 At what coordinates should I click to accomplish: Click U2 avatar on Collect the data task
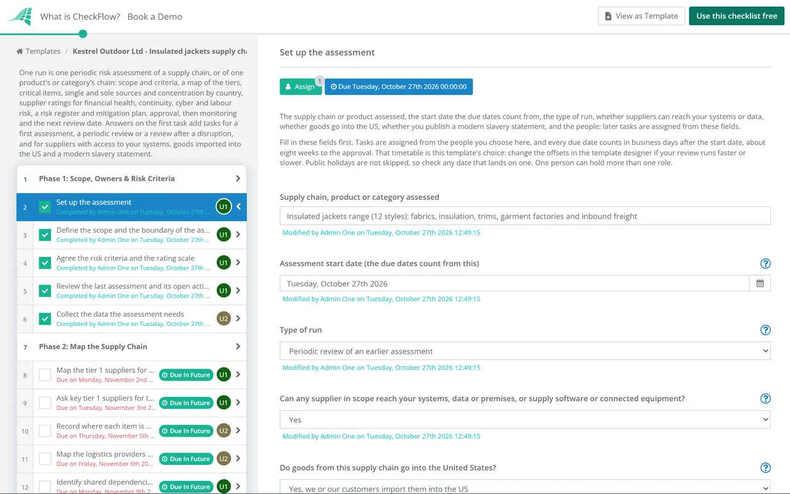coord(223,319)
